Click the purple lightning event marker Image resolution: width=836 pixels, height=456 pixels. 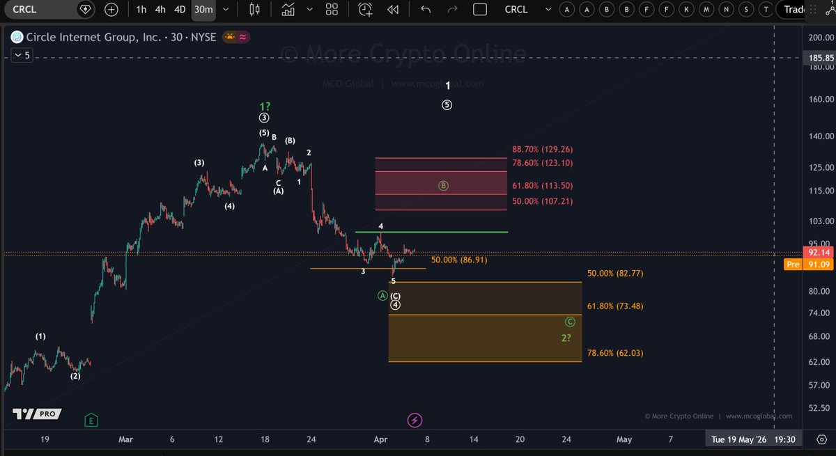coord(415,420)
